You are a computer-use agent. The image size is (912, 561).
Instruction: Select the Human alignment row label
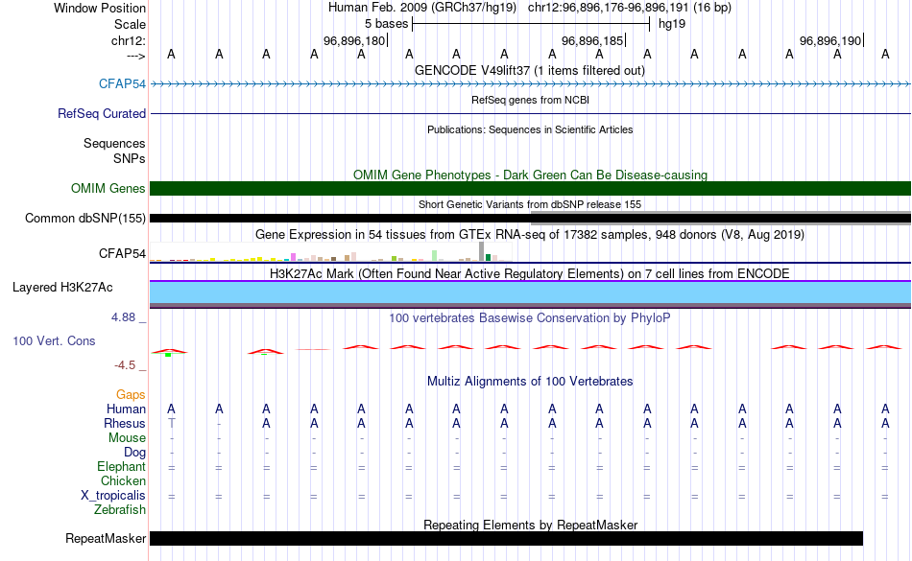pos(126,409)
